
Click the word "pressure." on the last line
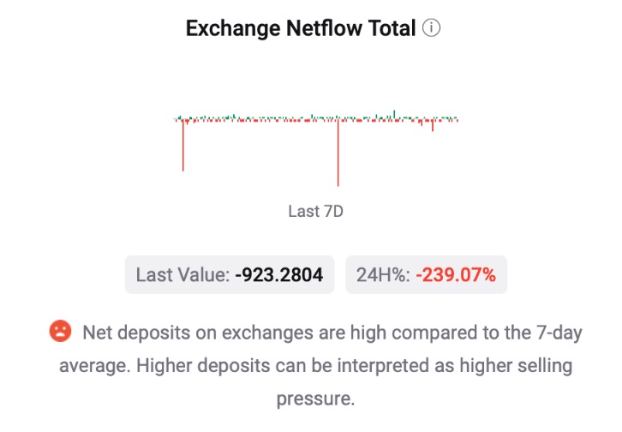pyautogui.click(x=314, y=399)
